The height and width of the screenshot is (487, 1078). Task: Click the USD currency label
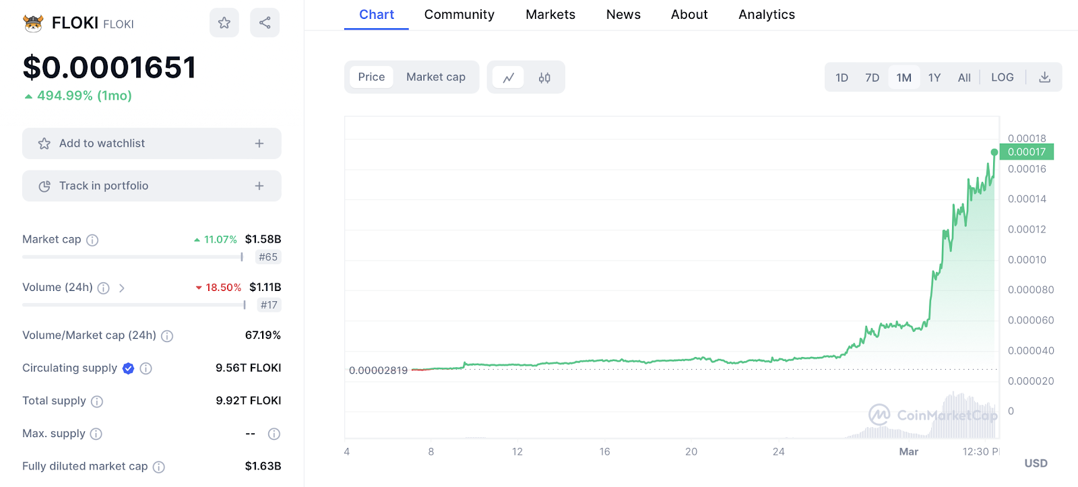coord(1036,463)
